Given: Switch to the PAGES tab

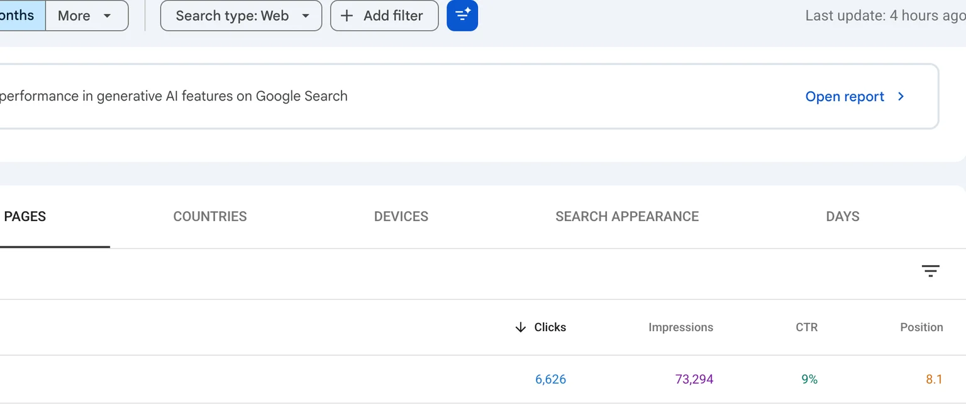Looking at the screenshot, I should [x=25, y=217].
